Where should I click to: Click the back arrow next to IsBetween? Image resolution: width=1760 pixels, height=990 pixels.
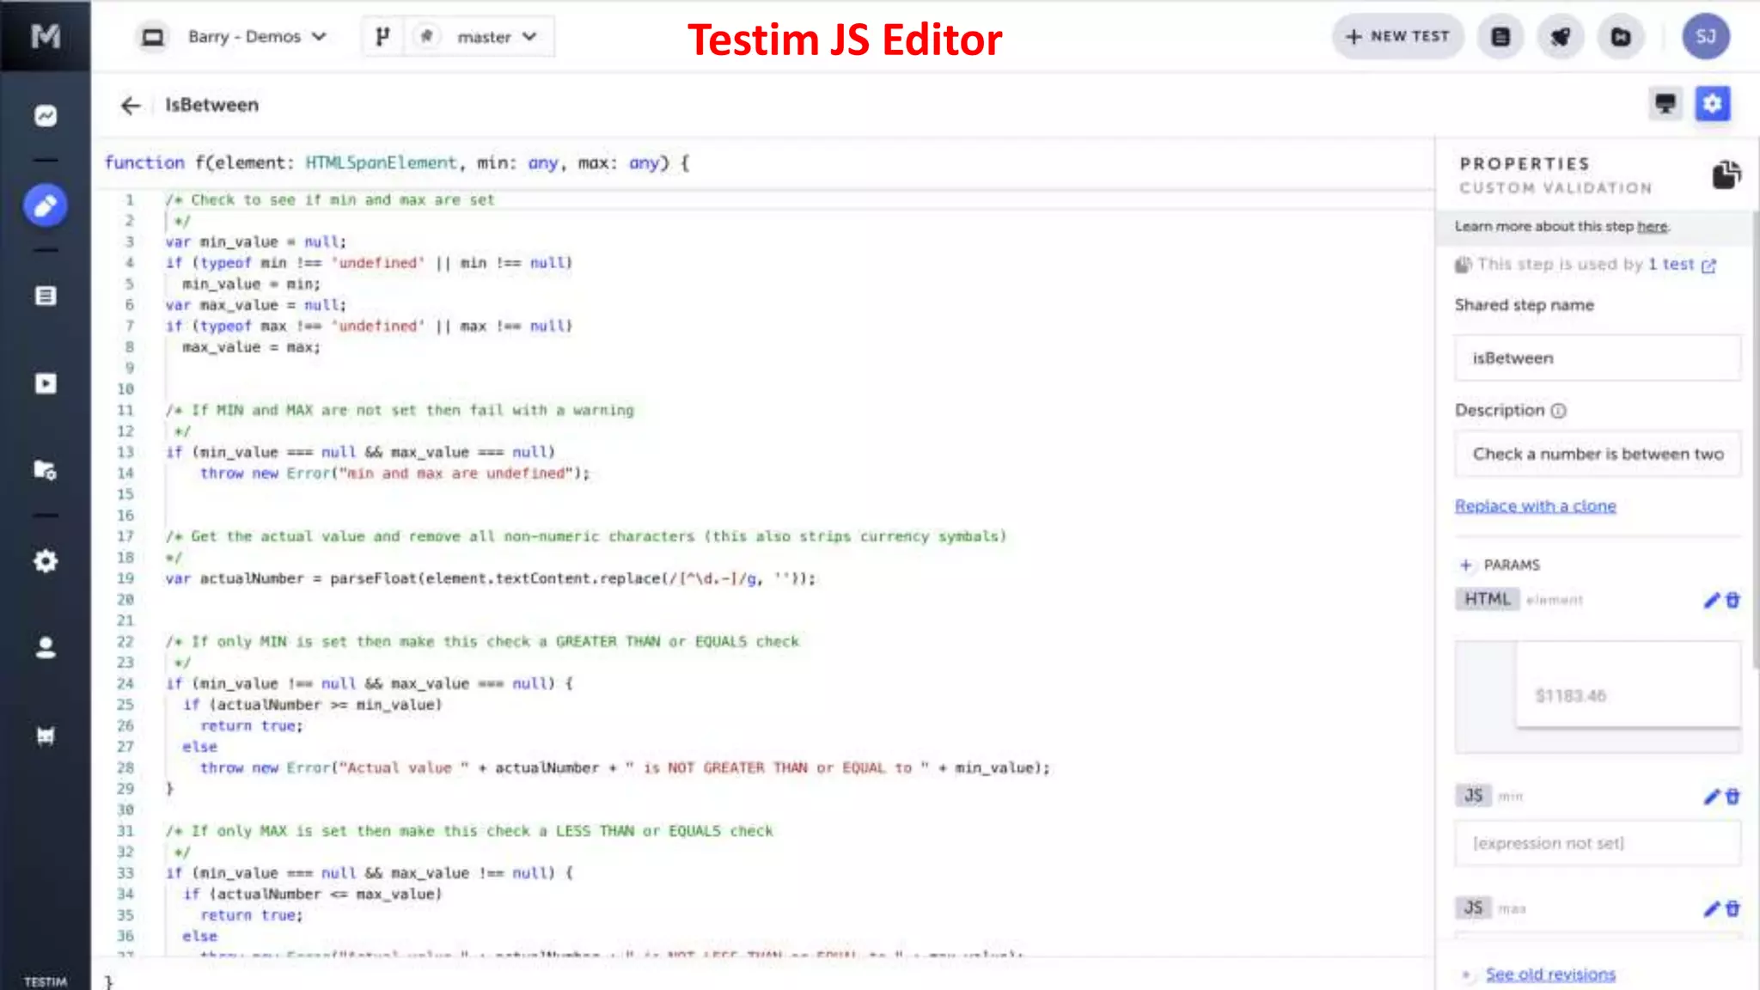[x=130, y=105]
